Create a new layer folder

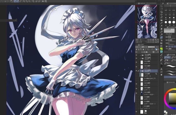tap(146, 52)
